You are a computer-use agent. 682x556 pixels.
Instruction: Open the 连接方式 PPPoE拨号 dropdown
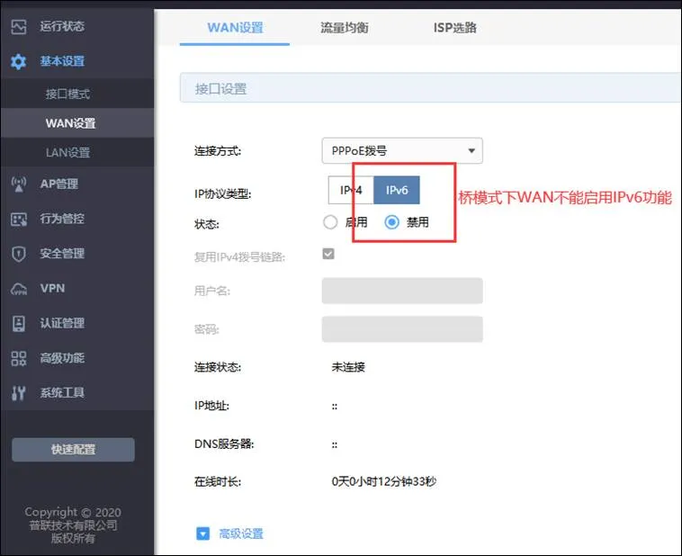click(402, 151)
